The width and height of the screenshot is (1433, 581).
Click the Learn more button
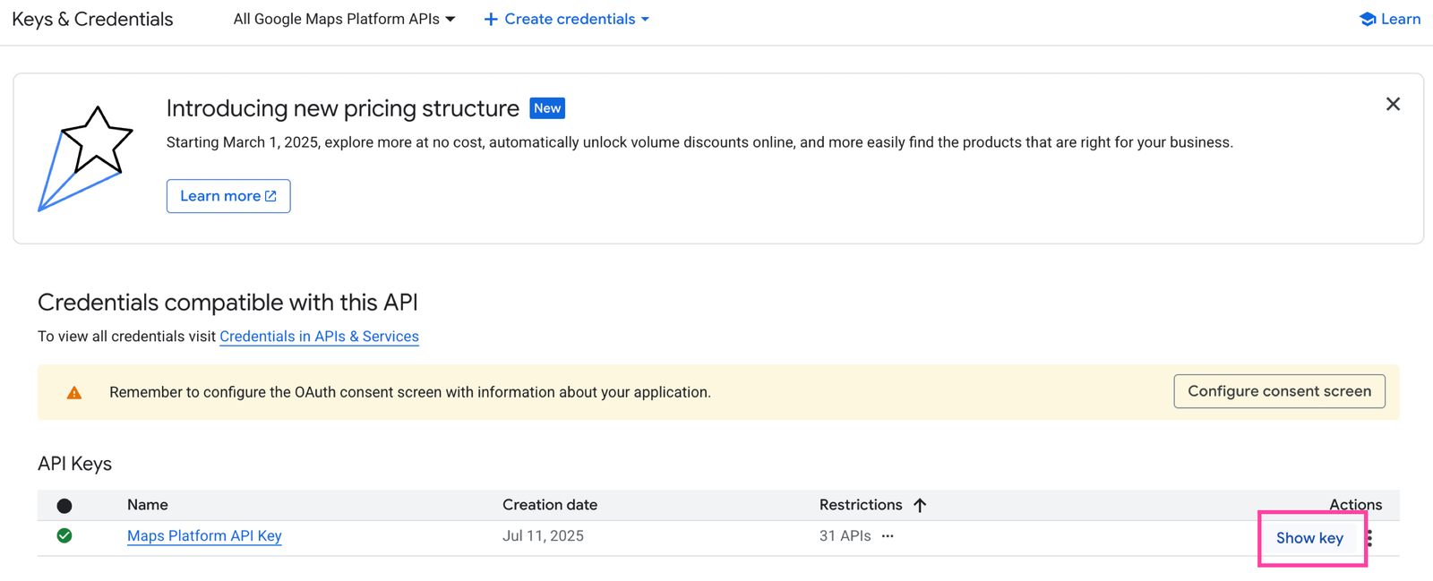click(228, 196)
